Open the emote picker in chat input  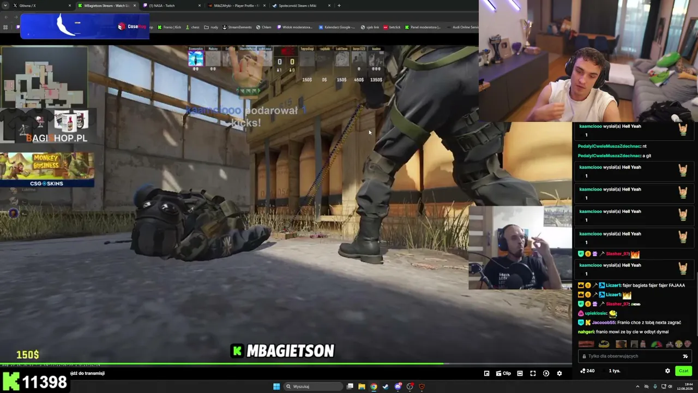[x=685, y=356]
